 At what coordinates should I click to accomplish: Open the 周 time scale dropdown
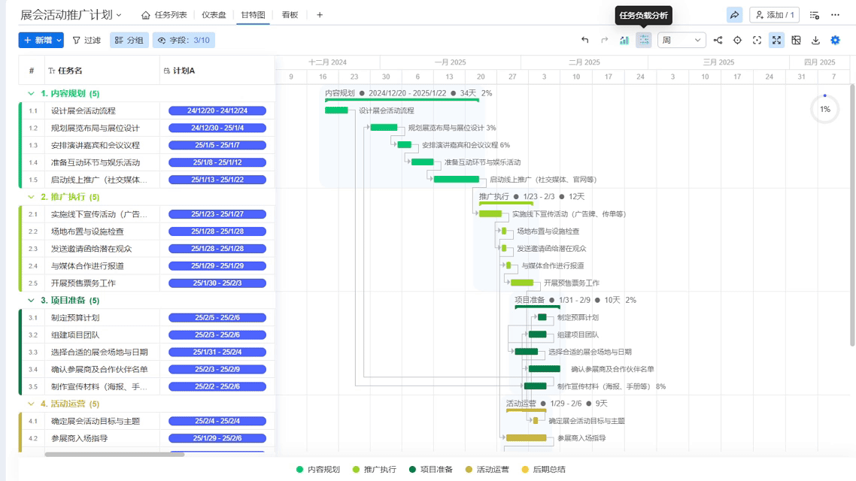[681, 40]
